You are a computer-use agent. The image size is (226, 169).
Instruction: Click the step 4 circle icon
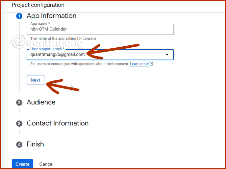(19, 145)
